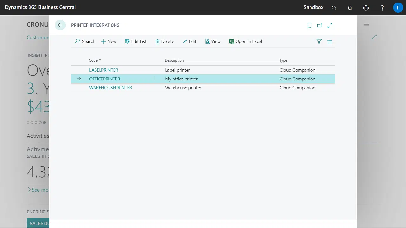Open page in a new window

[319, 25]
